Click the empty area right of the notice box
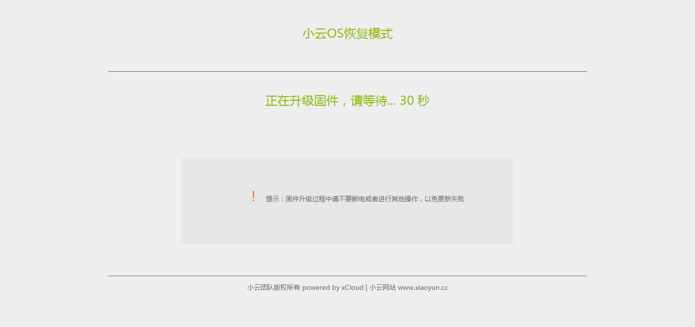Screen dimensions: 695x327 pyautogui.click(x=585, y=200)
